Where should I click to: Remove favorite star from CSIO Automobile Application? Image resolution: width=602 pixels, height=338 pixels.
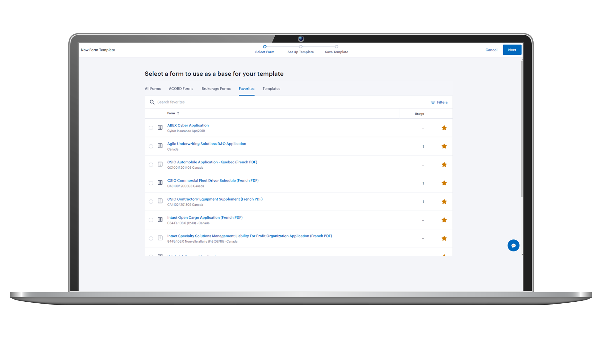(444, 165)
